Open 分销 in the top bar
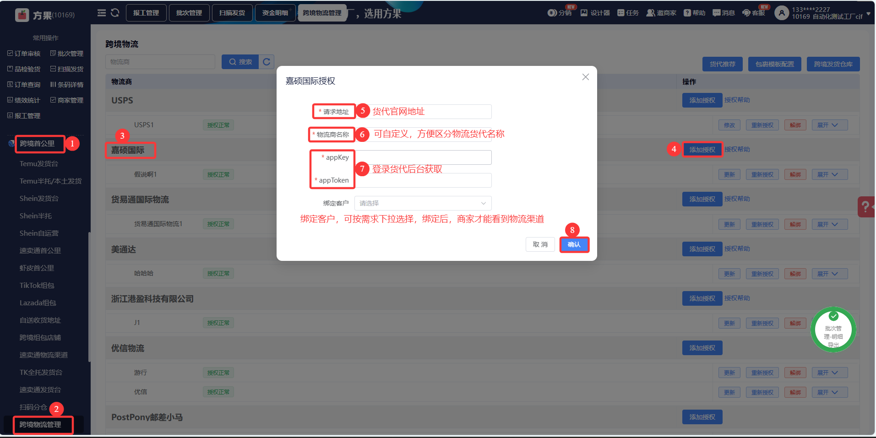This screenshot has height=438, width=876. coord(560,13)
